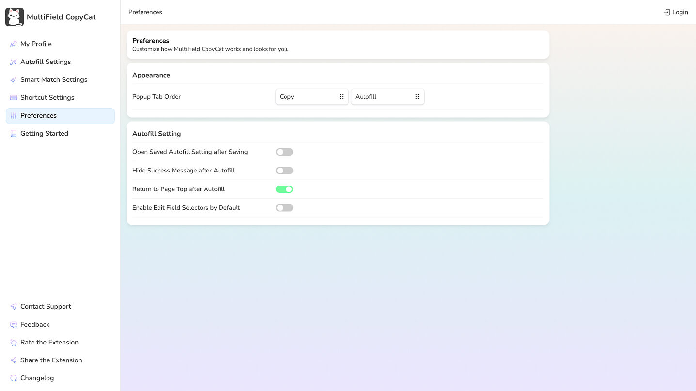
Task: Click the Popup Tab Order label
Action: pyautogui.click(x=157, y=97)
